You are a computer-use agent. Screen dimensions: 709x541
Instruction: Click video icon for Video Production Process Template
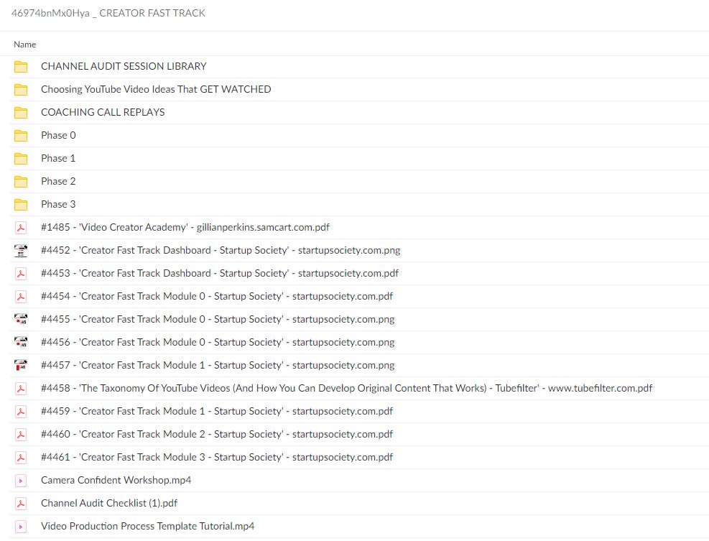pos(20,527)
